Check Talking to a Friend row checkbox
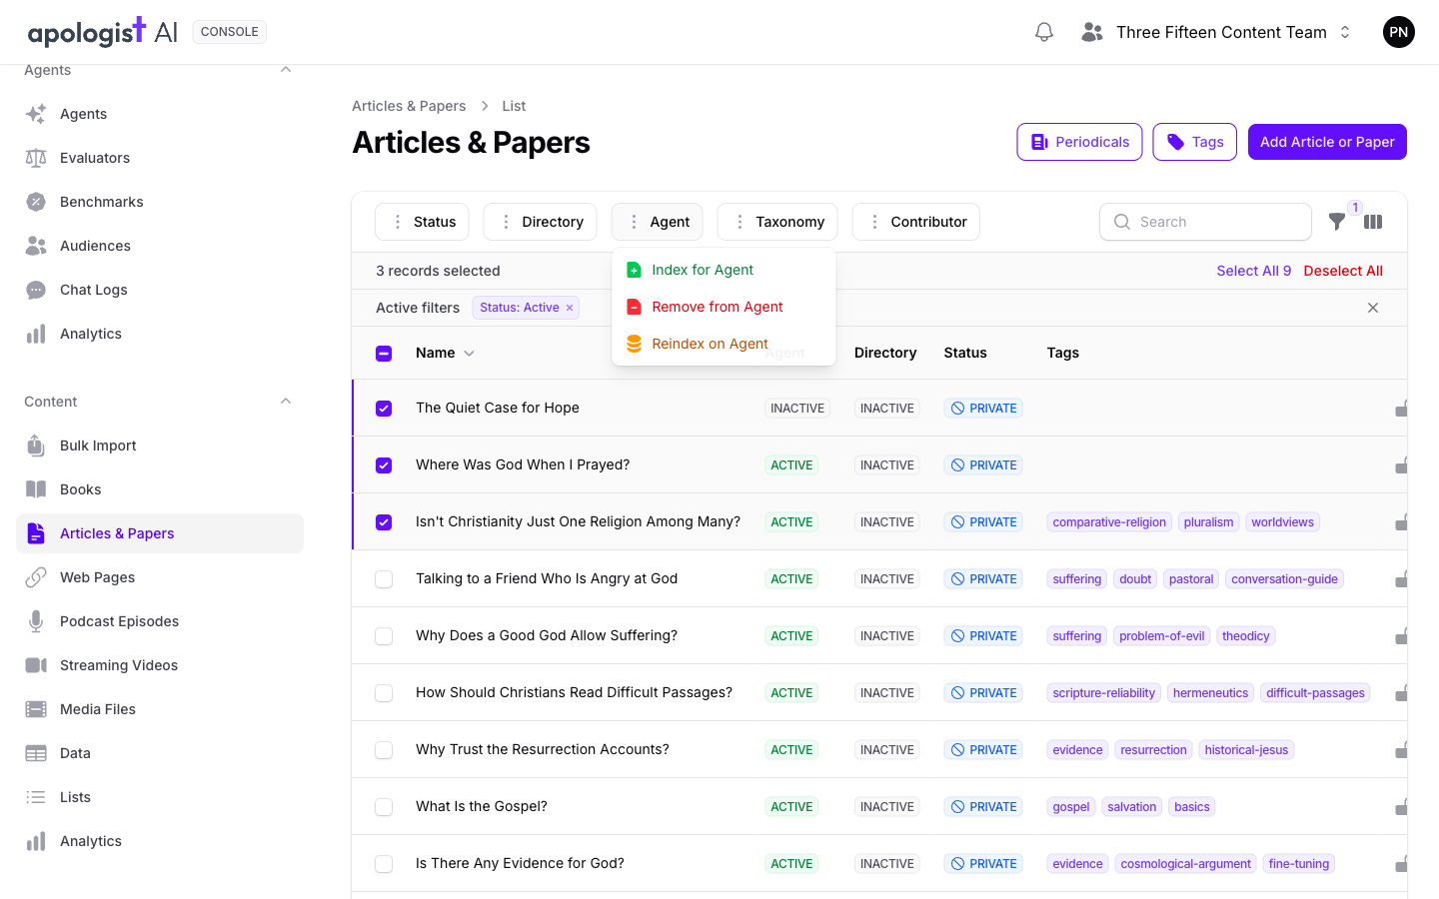Screen dimensions: 1439x899 tap(384, 579)
